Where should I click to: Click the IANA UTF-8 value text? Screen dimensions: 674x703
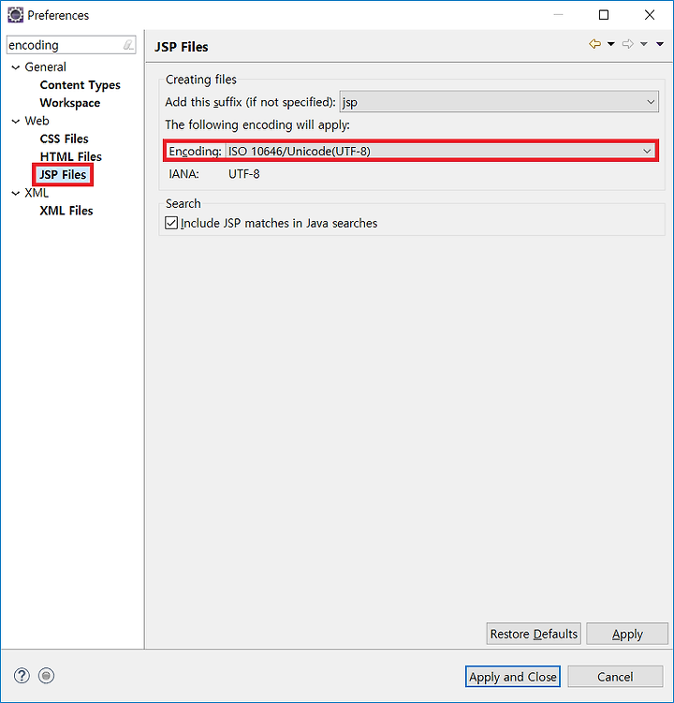[x=244, y=174]
